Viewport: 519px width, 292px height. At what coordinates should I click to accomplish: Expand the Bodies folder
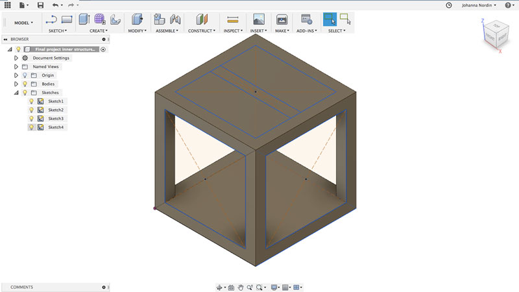[x=16, y=84]
